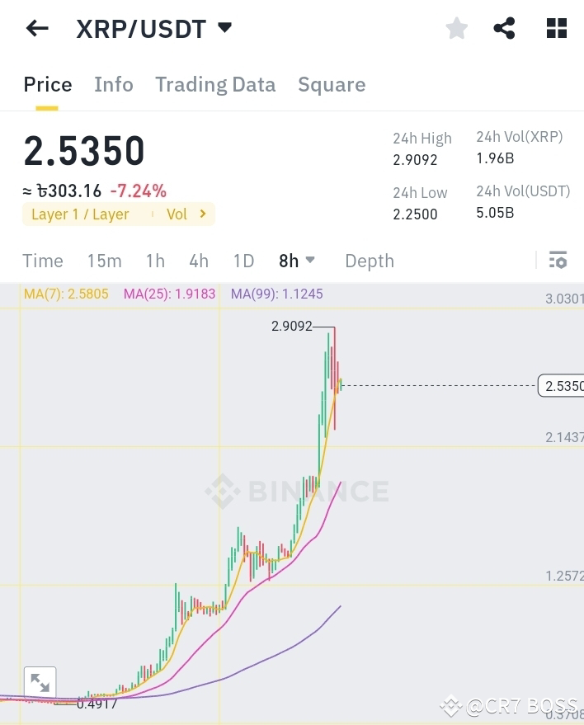Tap the Time option in interval bar
Screen dimensions: 584x725
(x=43, y=261)
